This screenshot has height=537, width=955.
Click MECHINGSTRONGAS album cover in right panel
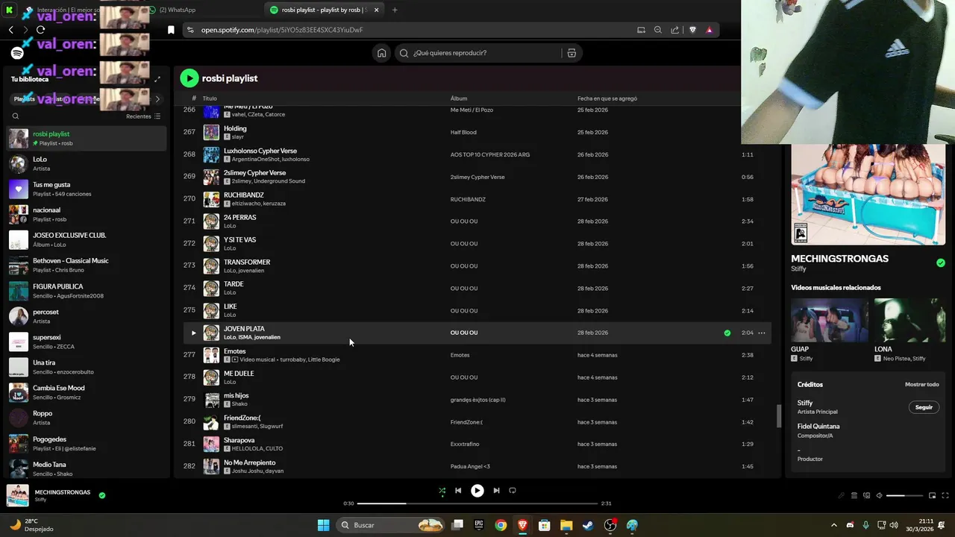tap(868, 194)
